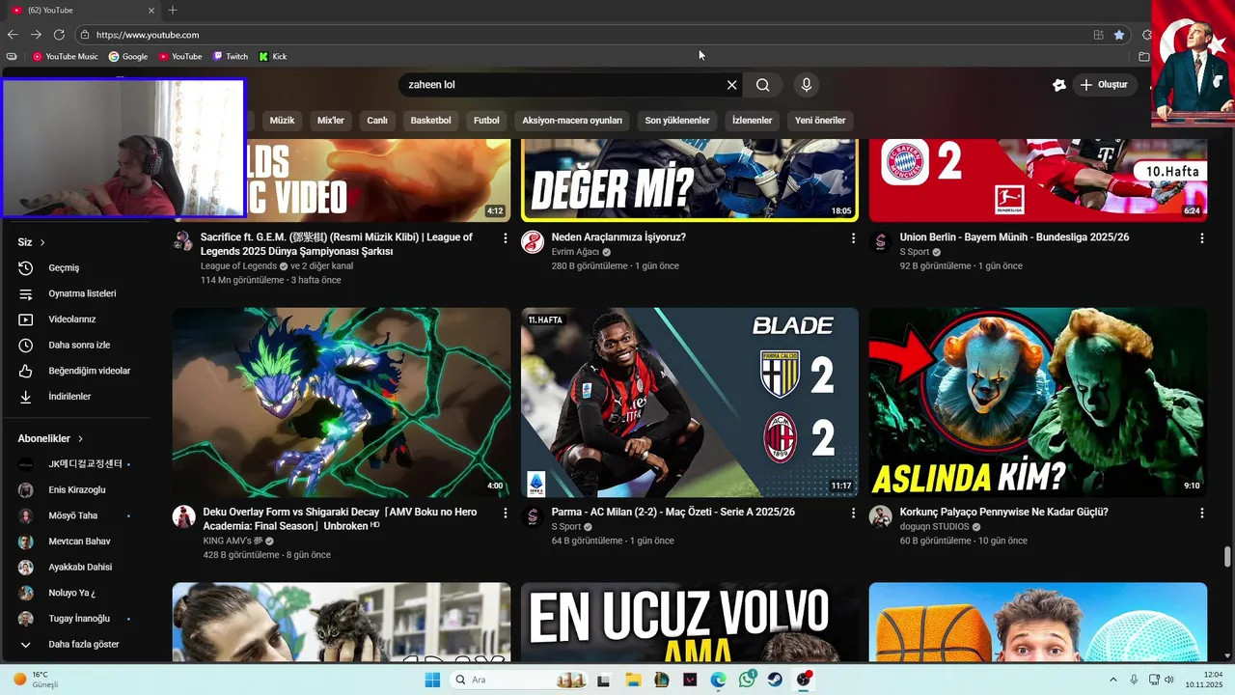Open more options for the Deku Overlay Form video
The width and height of the screenshot is (1235, 695).
point(505,514)
